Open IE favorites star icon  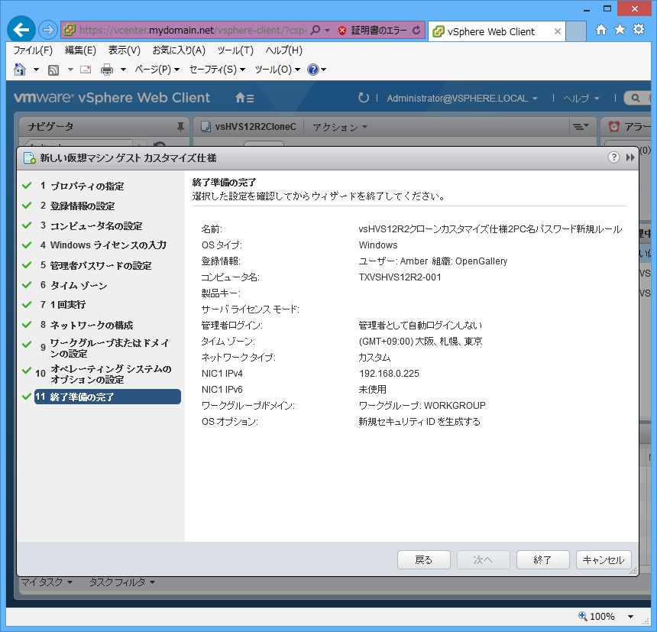[620, 29]
